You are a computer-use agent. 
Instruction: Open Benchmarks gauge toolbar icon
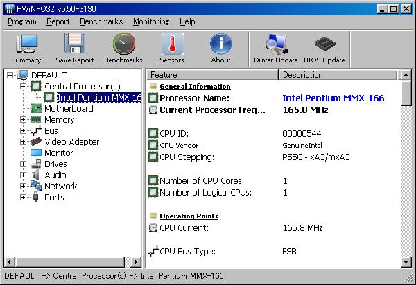123,44
